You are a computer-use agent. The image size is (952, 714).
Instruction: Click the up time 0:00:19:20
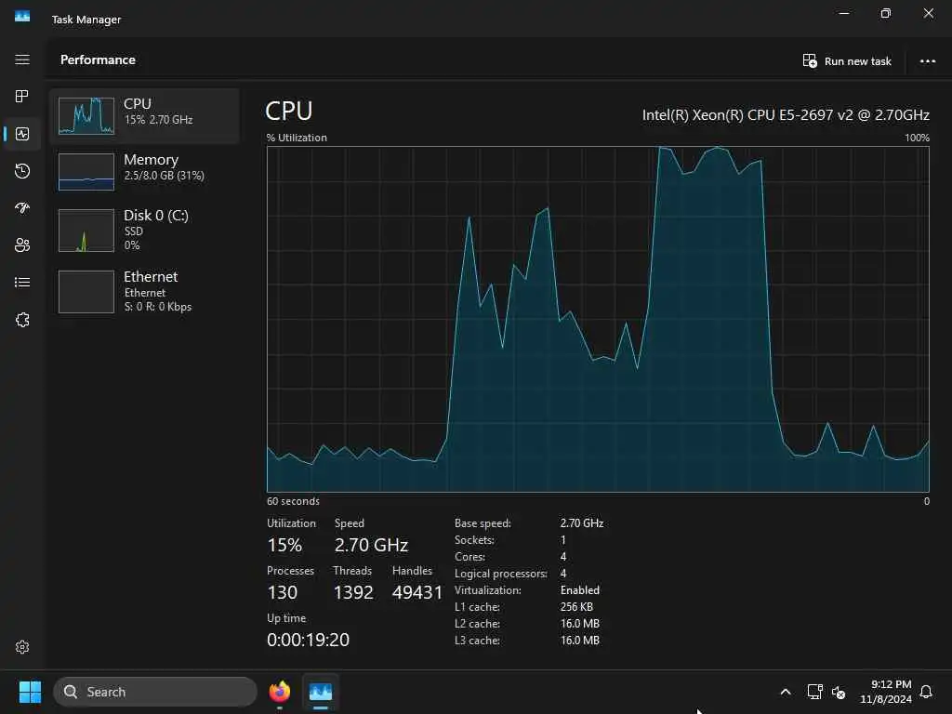[309, 640]
